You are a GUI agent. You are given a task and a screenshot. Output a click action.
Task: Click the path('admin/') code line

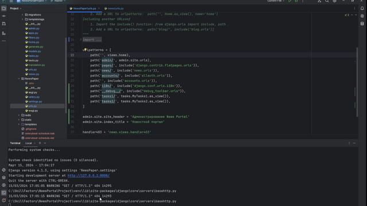point(121,60)
